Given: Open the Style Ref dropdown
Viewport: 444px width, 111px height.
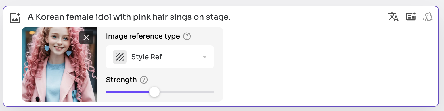Looking at the screenshot, I should [x=160, y=57].
